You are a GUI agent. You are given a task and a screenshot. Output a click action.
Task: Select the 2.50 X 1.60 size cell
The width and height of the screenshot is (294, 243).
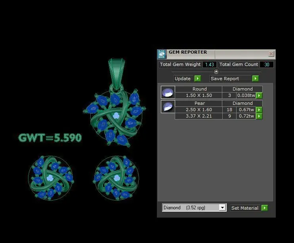199,110
